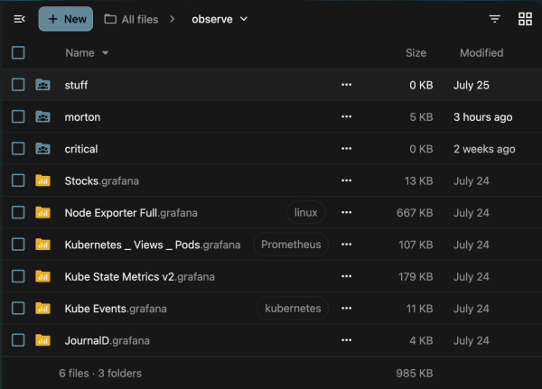The width and height of the screenshot is (542, 389).
Task: Open Kube State Metrics v2.grafana
Action: (140, 277)
